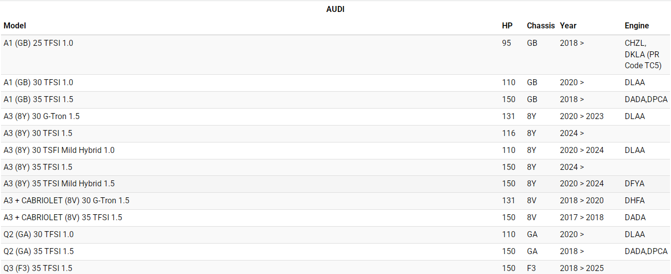
Task: Click the Q2 (GA) 30 TFSI 1.0 model
Action: click(x=38, y=235)
